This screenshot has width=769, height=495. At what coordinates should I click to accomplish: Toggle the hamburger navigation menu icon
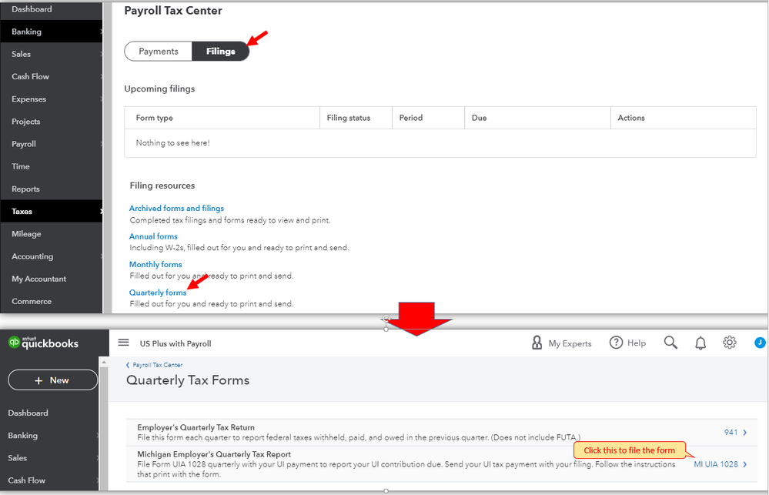124,343
